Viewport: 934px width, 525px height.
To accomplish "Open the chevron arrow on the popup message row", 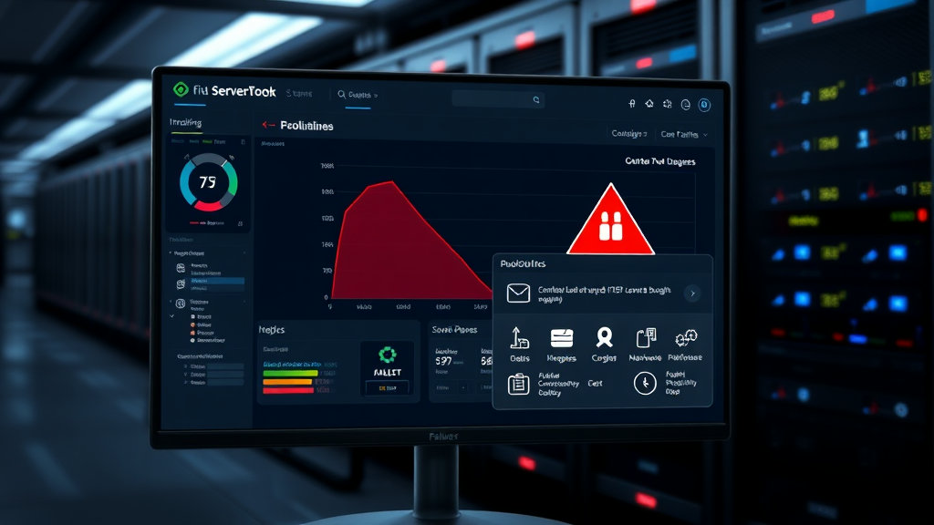I will (692, 293).
